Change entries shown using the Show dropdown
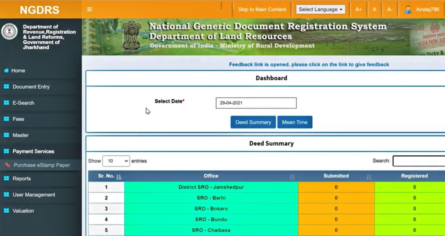 [x=116, y=161]
